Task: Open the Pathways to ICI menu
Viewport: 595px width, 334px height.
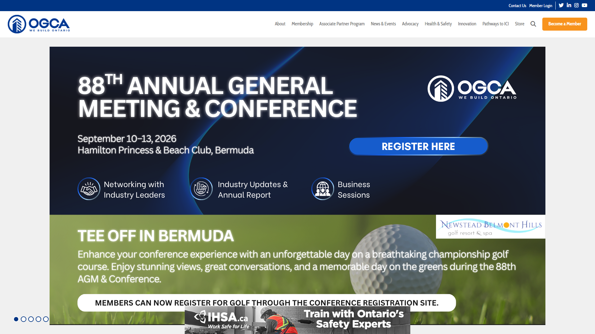Action: click(496, 24)
